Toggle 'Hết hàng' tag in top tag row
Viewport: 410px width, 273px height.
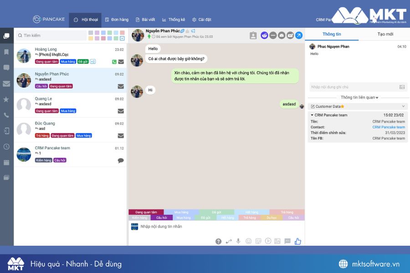[x=252, y=212]
